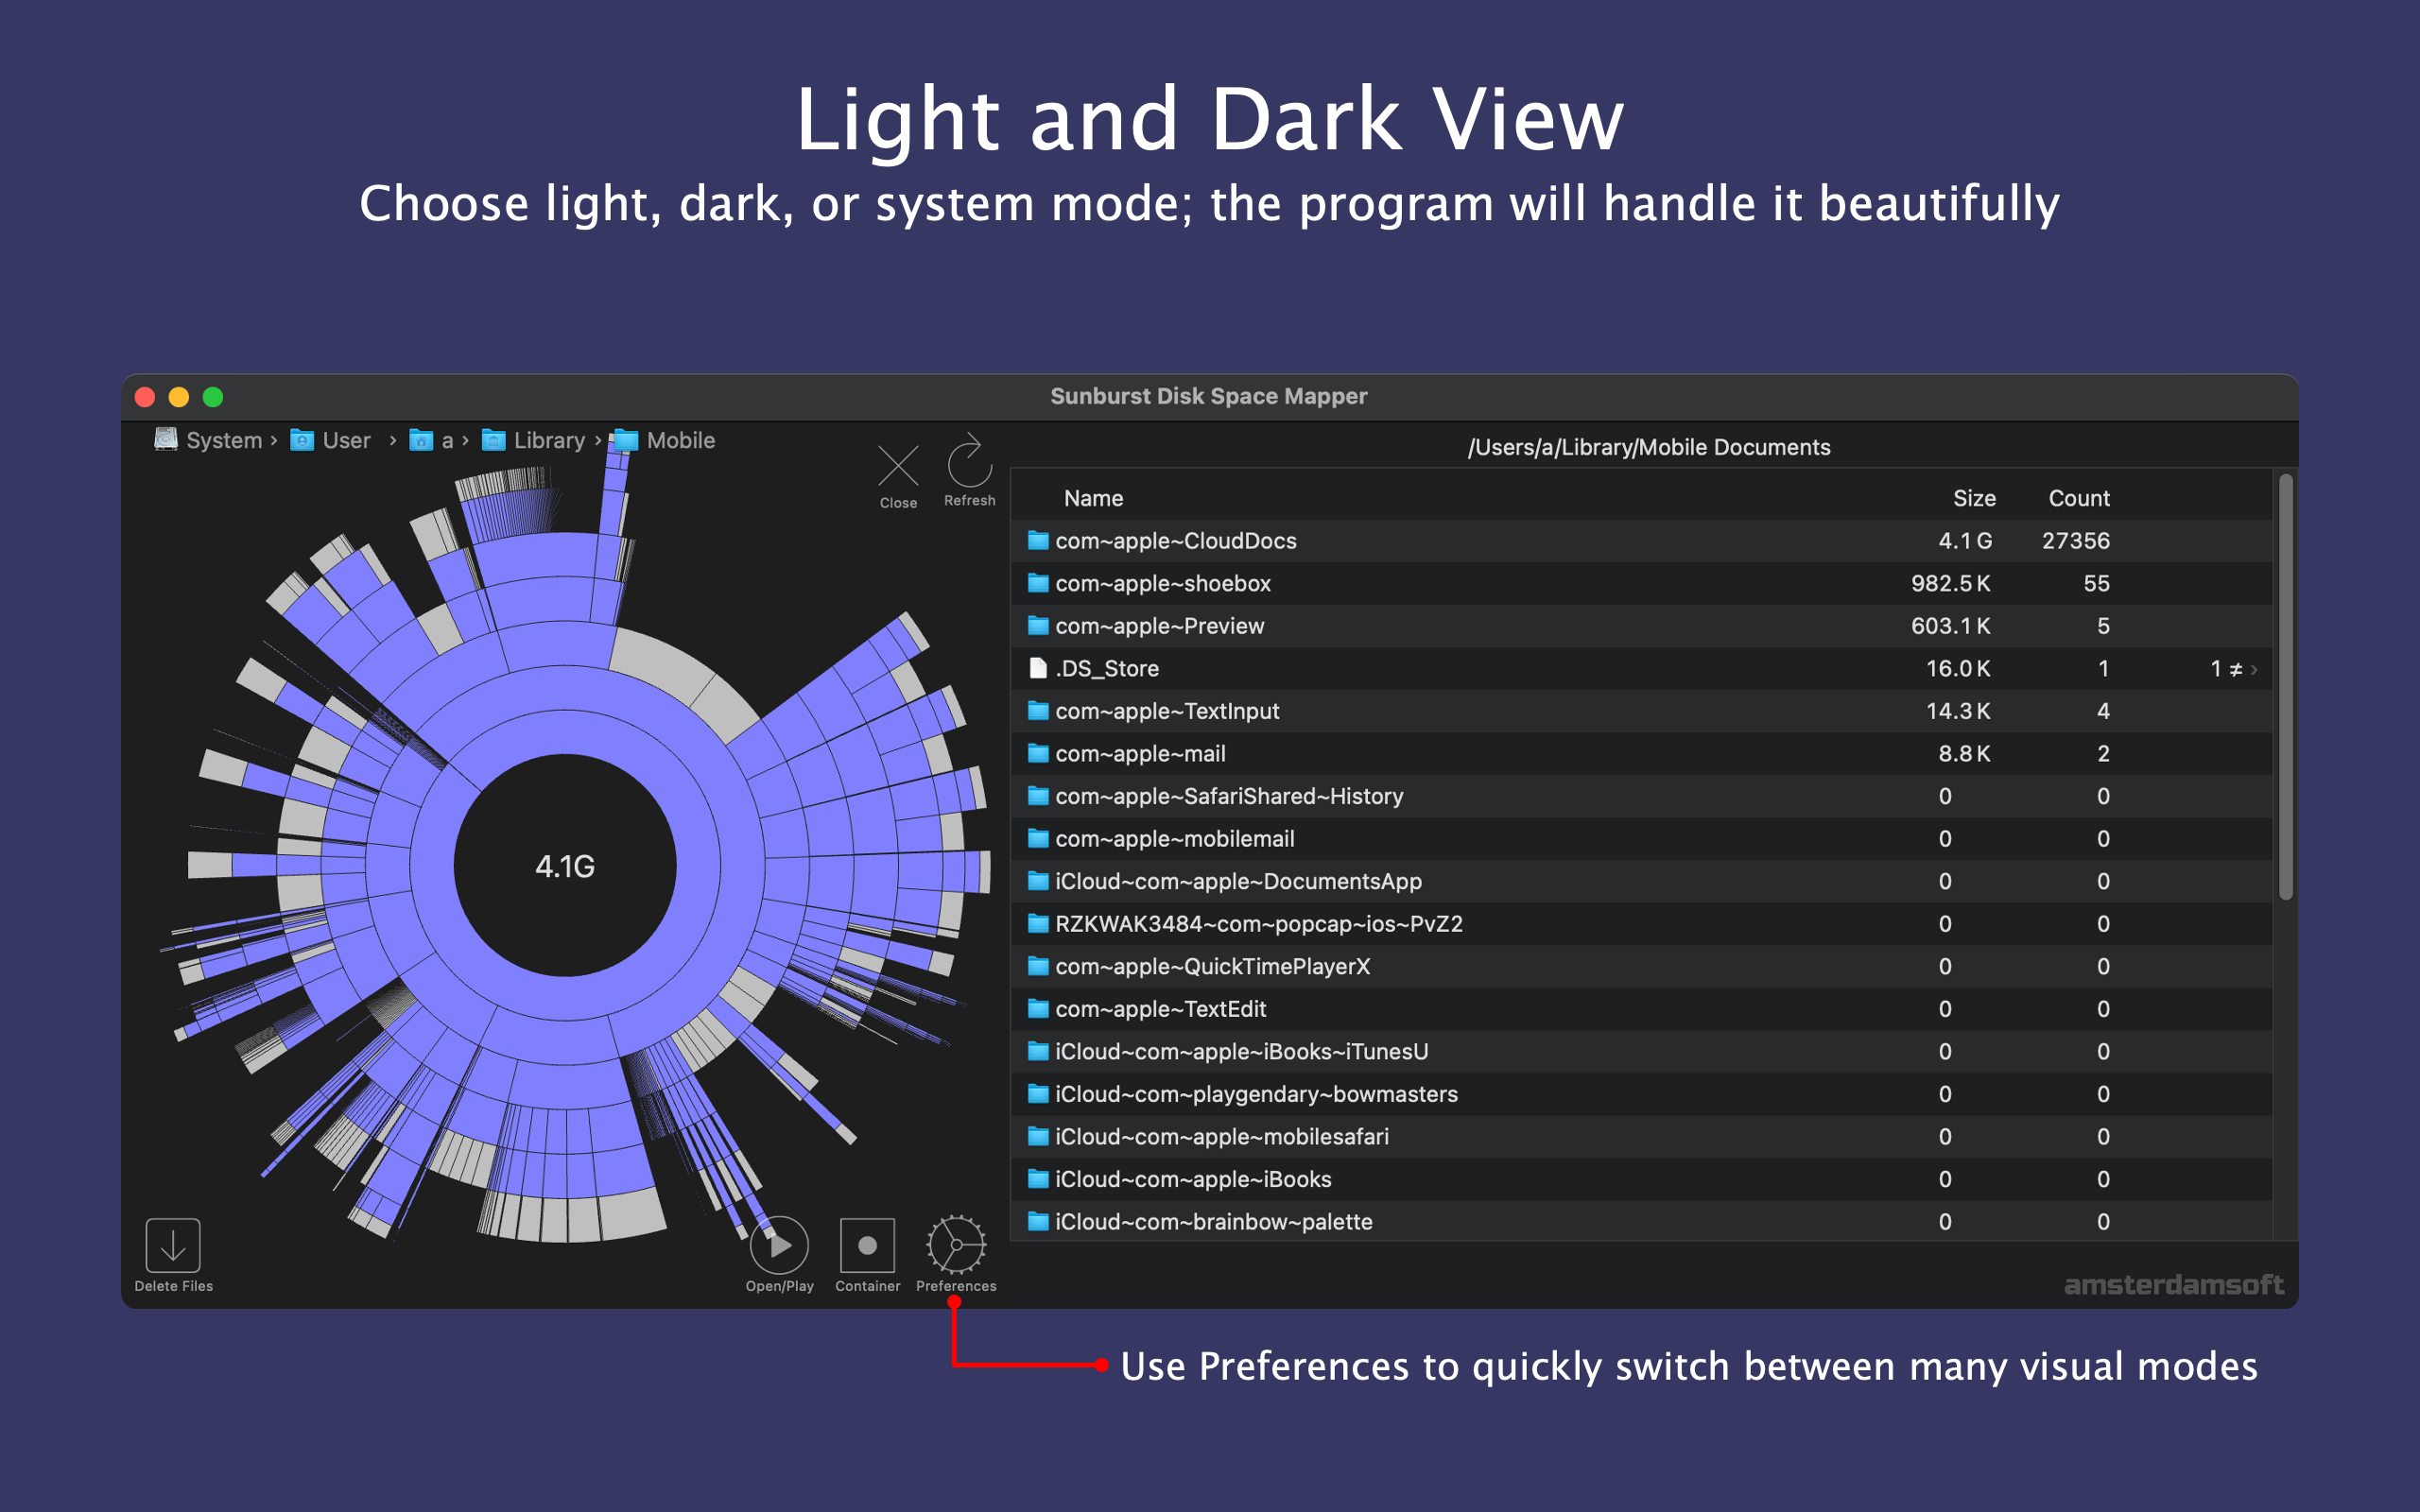
Task: Click the iCloud~com~apple~DocumentsApp folder icon
Action: coord(1038,881)
